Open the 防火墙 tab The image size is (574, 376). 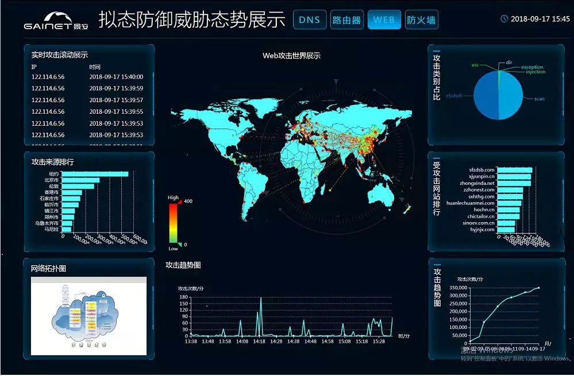pos(421,20)
